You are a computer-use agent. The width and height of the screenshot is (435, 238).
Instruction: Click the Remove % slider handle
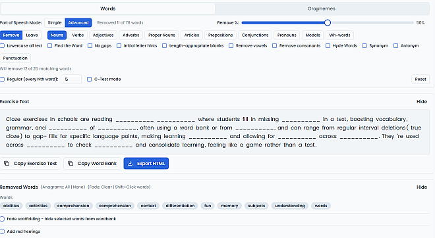click(x=328, y=23)
